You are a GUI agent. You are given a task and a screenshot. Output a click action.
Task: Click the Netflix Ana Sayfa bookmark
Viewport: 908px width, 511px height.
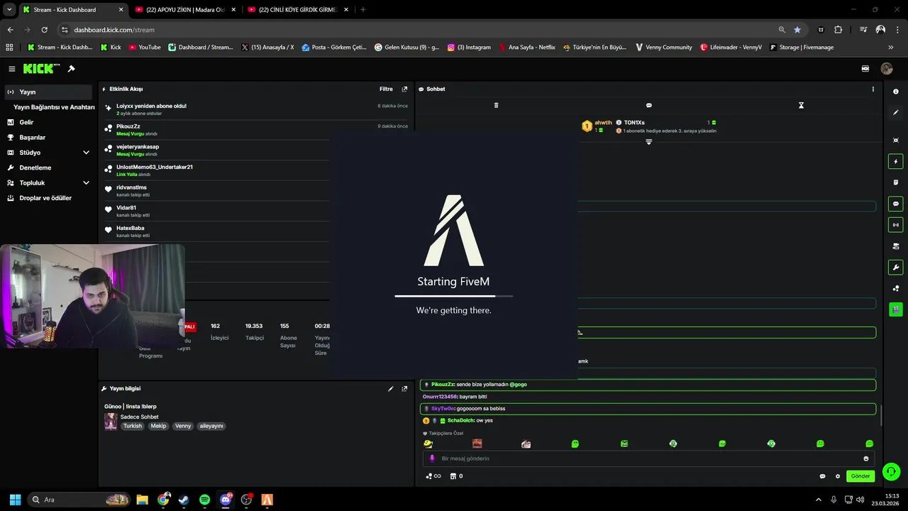tap(527, 48)
